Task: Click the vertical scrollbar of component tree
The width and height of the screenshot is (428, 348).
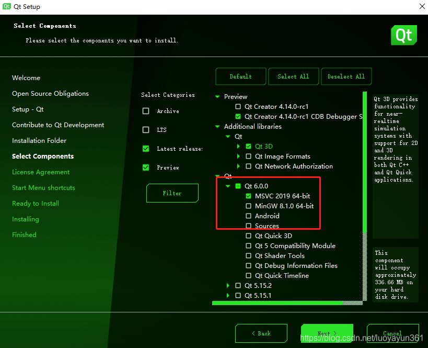Action: (x=365, y=196)
